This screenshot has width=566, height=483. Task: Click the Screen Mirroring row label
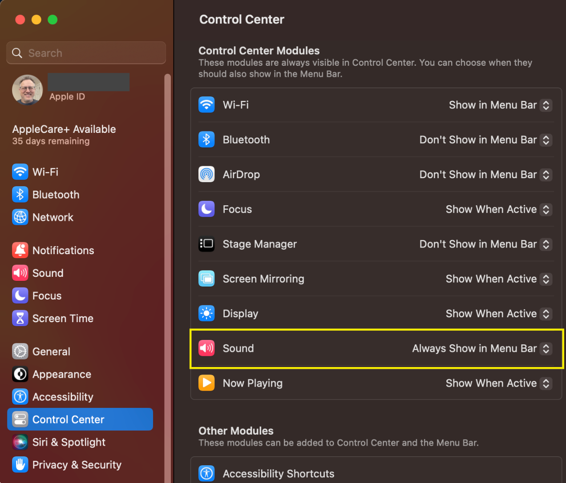pos(263,279)
